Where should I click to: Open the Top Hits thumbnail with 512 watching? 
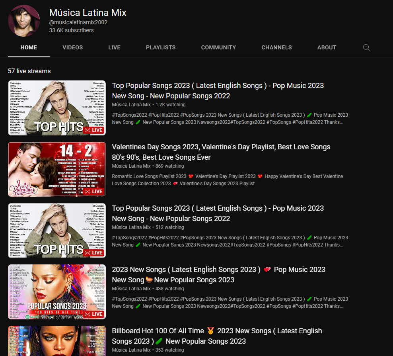coord(57,231)
